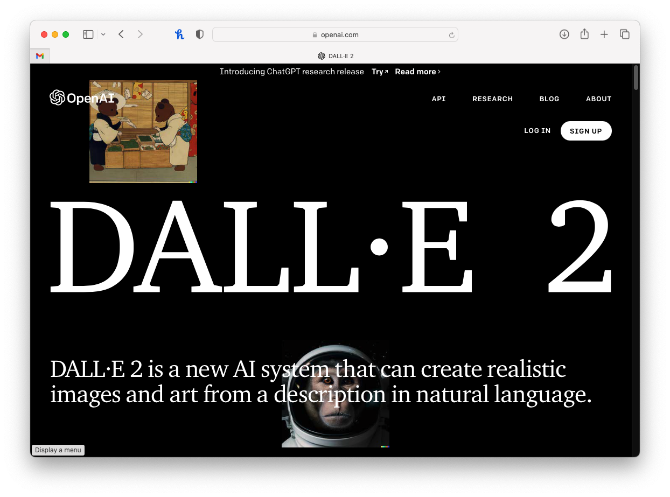The width and height of the screenshot is (670, 497).
Task: Click the openai.com address bar
Action: tap(335, 34)
